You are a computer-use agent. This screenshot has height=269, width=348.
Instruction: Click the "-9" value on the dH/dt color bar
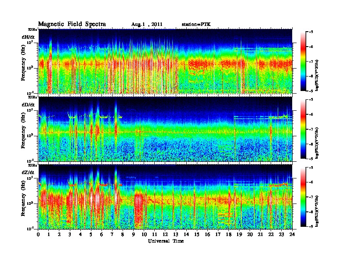click(x=311, y=91)
